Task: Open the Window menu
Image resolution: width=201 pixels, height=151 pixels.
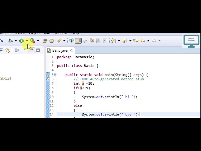Action: pos(61,34)
